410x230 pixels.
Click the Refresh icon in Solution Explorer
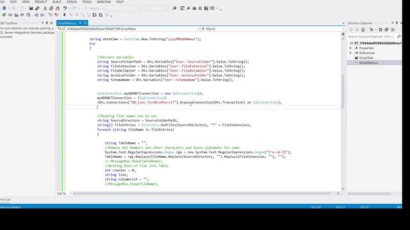[381, 30]
